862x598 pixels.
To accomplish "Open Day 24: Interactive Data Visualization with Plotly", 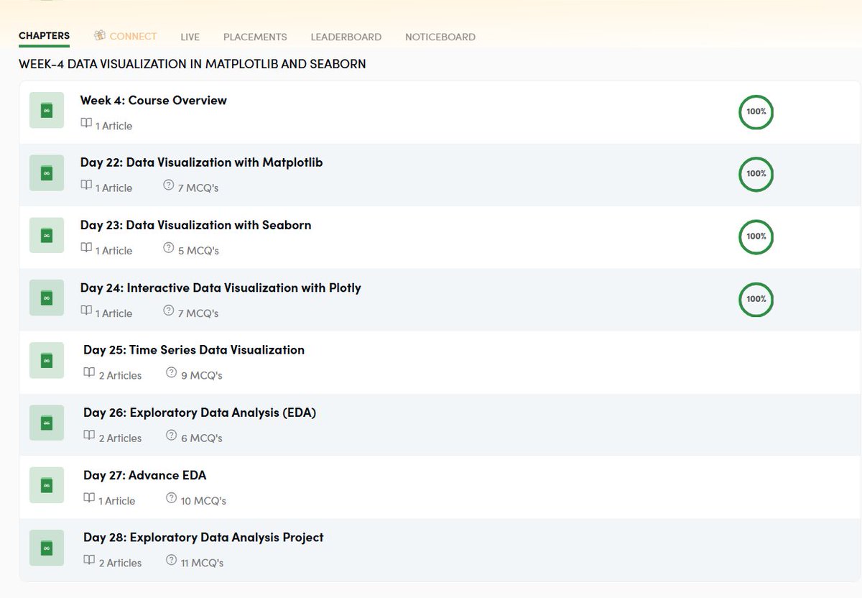I will click(221, 288).
